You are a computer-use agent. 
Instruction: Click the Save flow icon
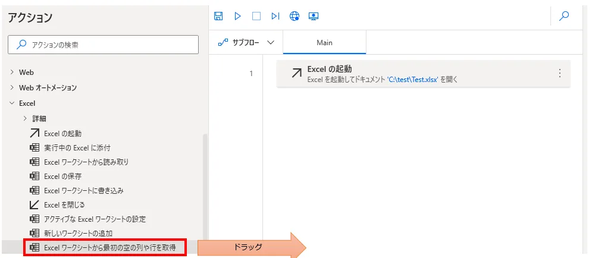(218, 17)
